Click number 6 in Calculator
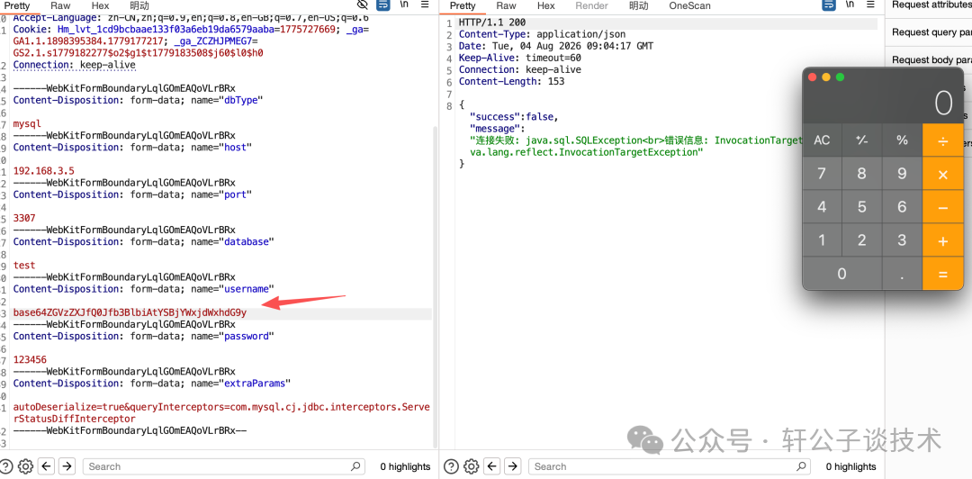 click(x=902, y=207)
